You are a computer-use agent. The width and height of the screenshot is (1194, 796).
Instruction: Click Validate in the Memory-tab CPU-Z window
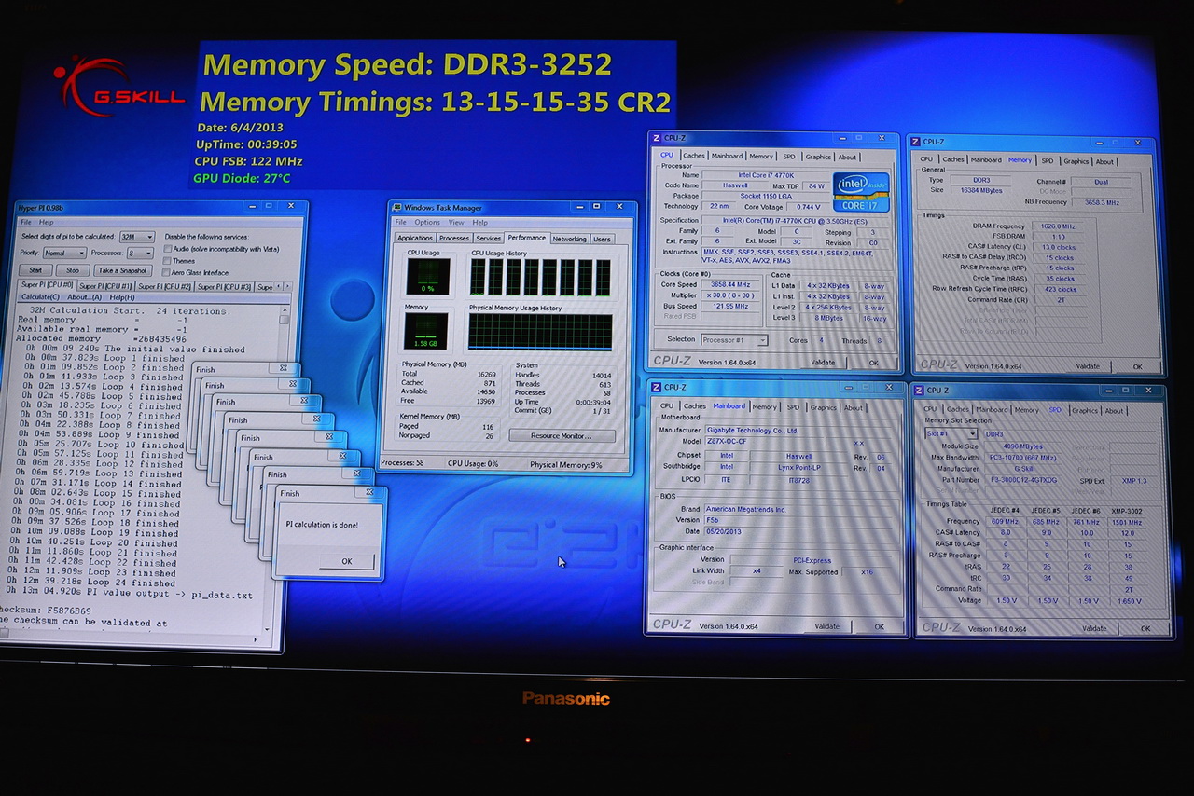point(1088,366)
